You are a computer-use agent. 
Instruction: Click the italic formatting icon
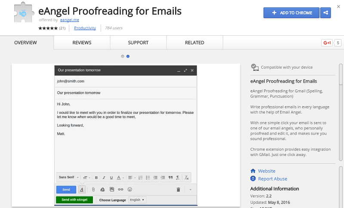point(104,177)
